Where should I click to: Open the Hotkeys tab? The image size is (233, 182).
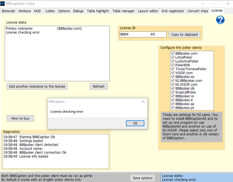click(25, 11)
